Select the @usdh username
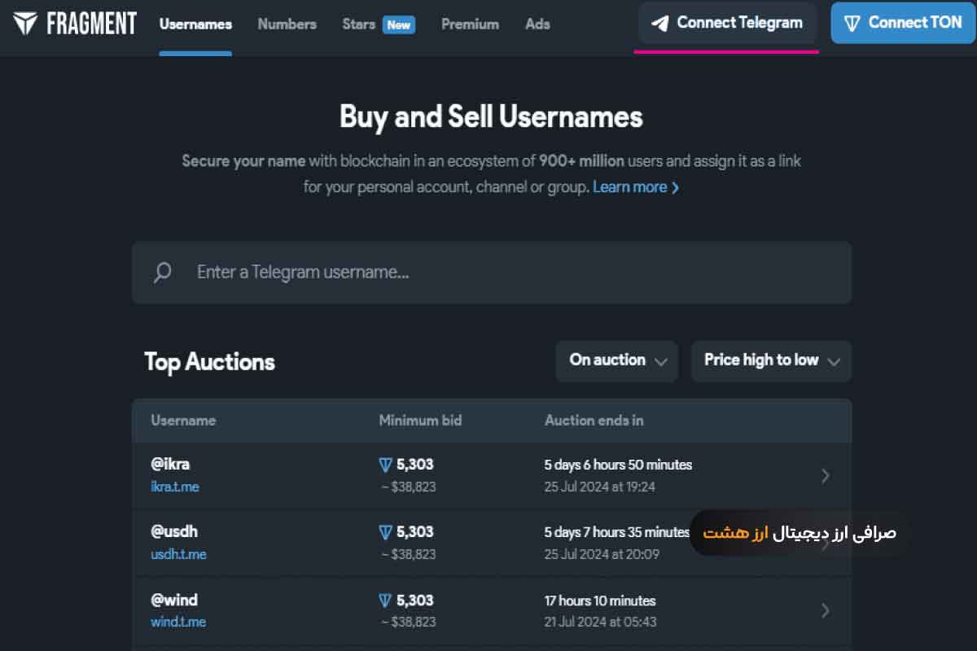 (x=174, y=532)
